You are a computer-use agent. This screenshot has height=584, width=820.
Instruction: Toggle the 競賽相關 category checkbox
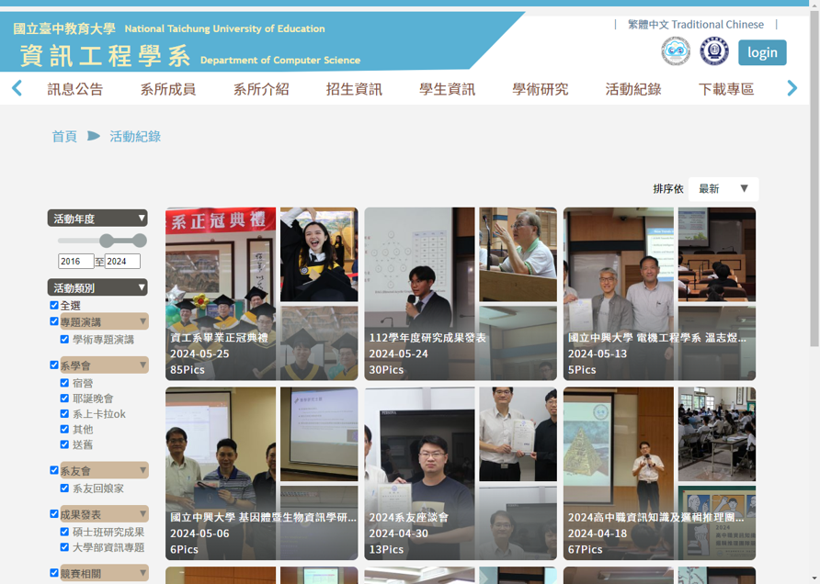54,573
